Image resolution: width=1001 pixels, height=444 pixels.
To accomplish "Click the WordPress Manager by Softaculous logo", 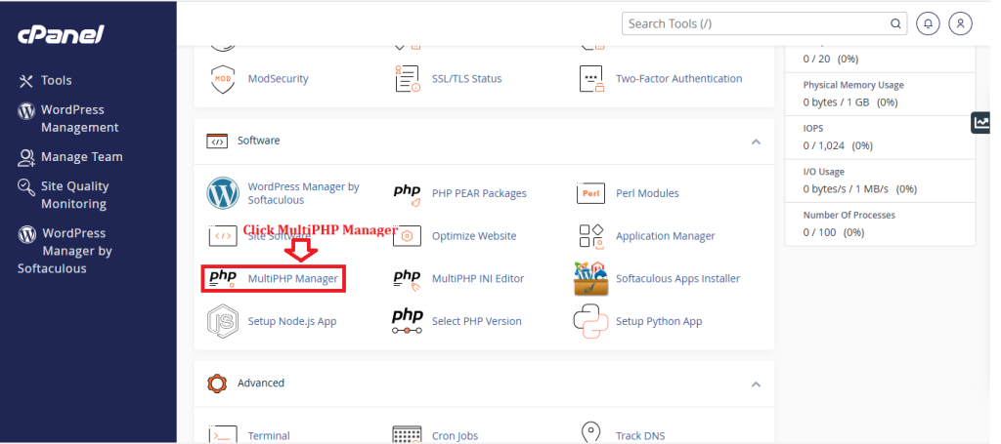I will [223, 193].
